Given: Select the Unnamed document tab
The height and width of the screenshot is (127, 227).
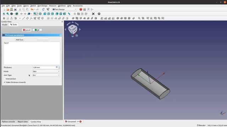Looking at the screenshot, I should [x=73, y=122].
